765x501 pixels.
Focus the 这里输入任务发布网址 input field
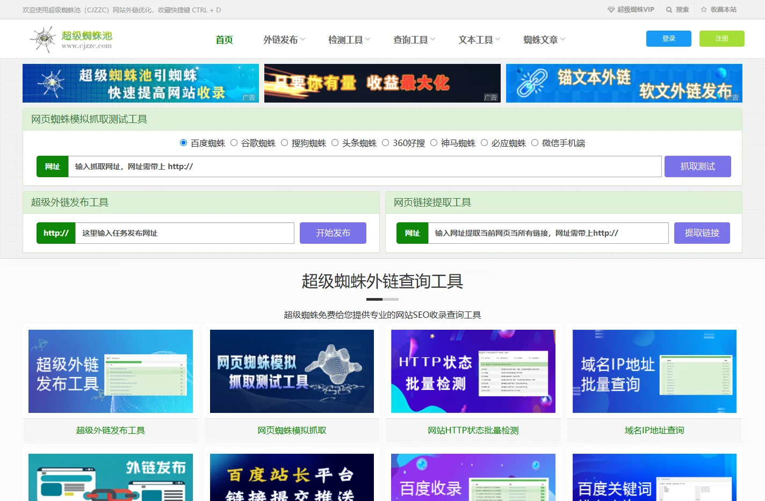pyautogui.click(x=185, y=233)
